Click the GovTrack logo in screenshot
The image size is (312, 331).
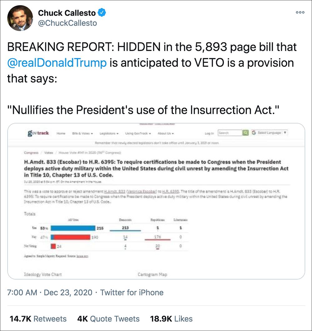coord(38,133)
